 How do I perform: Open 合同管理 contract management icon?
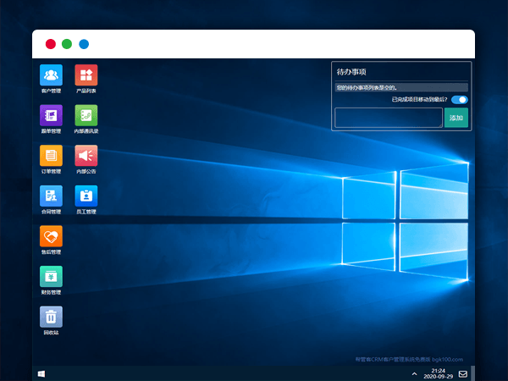click(51, 196)
